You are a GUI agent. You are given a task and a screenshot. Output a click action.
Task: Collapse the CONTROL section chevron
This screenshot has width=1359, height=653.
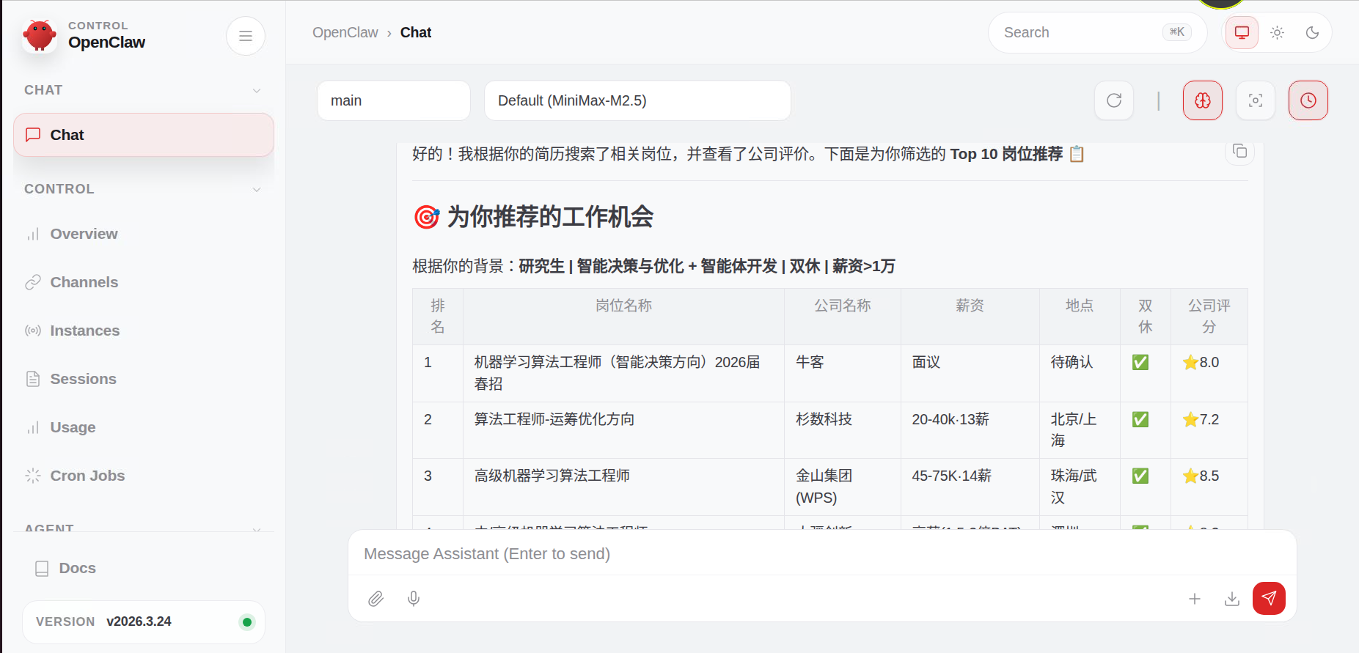click(x=257, y=189)
